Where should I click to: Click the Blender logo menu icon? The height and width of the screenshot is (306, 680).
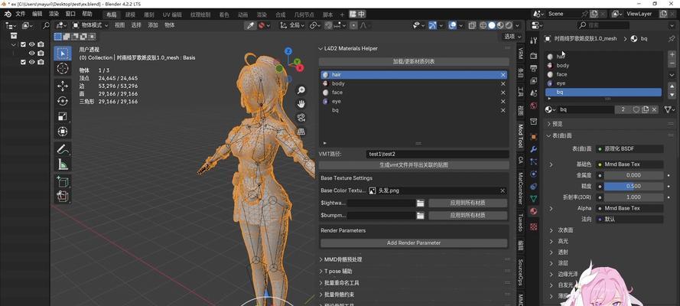click(x=8, y=14)
